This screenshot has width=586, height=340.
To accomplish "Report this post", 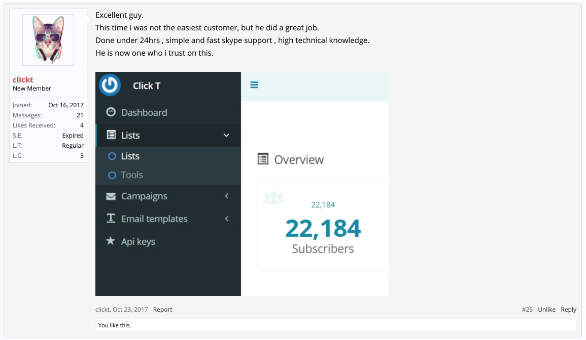I will (x=162, y=310).
